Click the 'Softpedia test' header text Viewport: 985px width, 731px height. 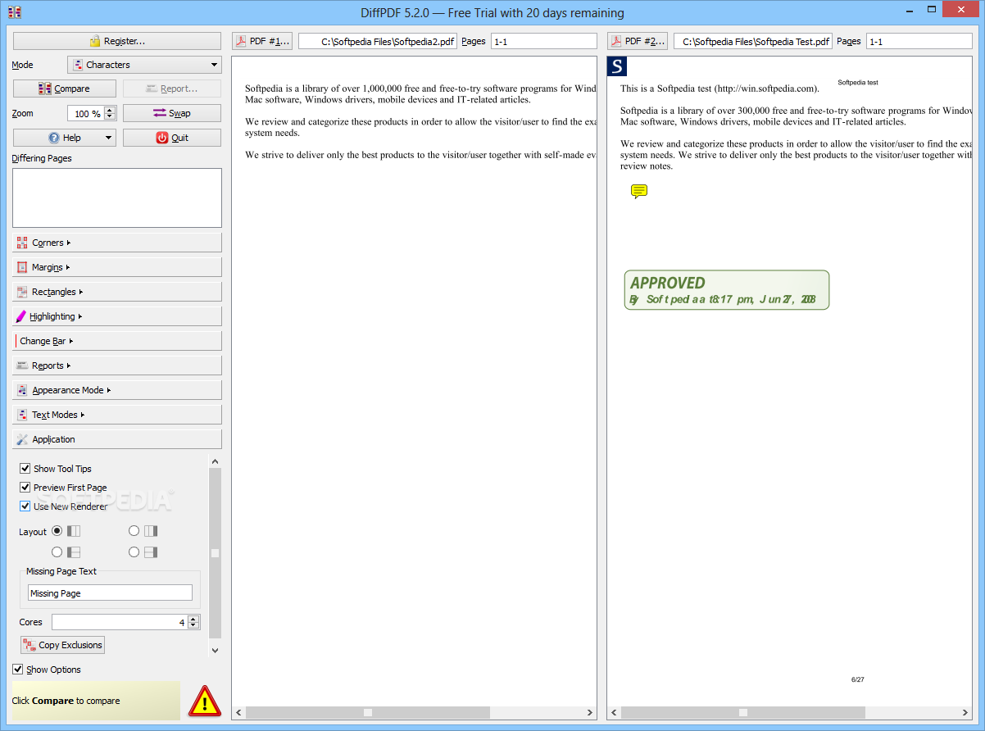[858, 82]
